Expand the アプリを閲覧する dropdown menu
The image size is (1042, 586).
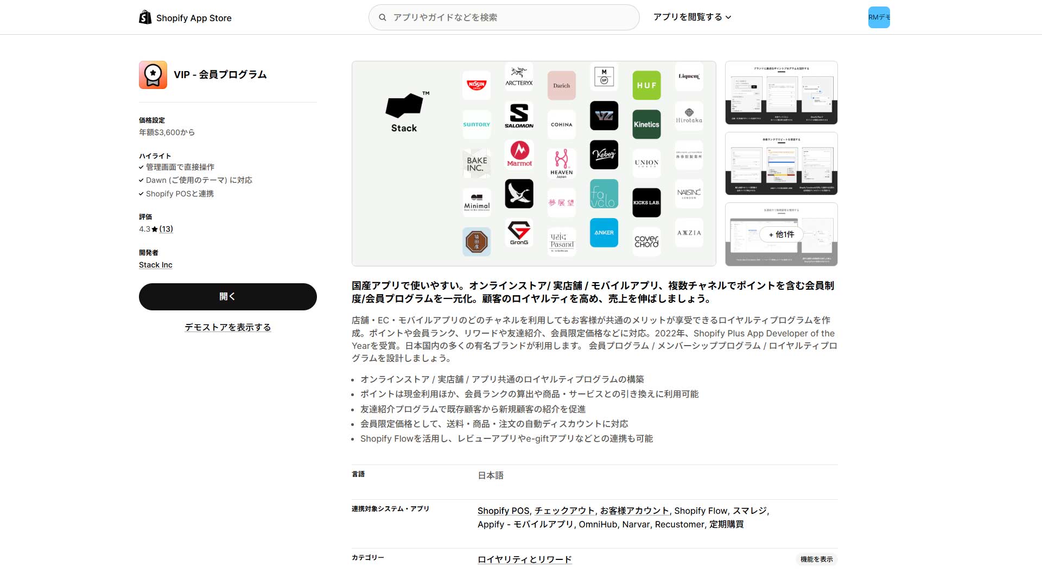[692, 17]
